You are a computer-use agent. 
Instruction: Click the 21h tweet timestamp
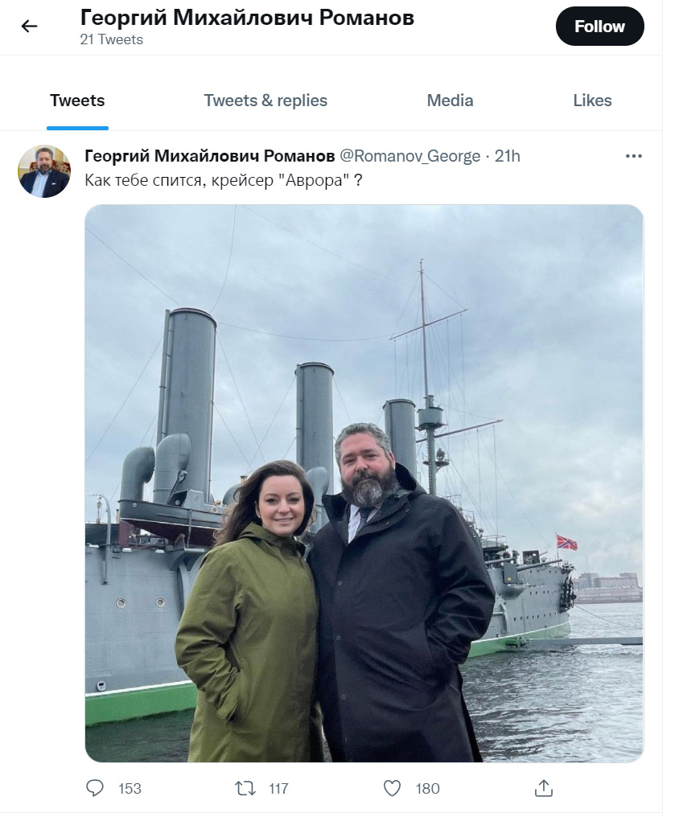pyautogui.click(x=508, y=155)
